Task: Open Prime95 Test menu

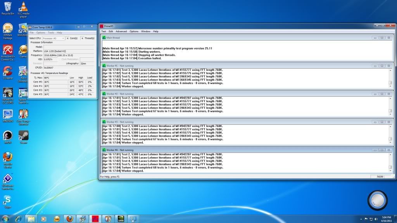Action: [x=104, y=31]
